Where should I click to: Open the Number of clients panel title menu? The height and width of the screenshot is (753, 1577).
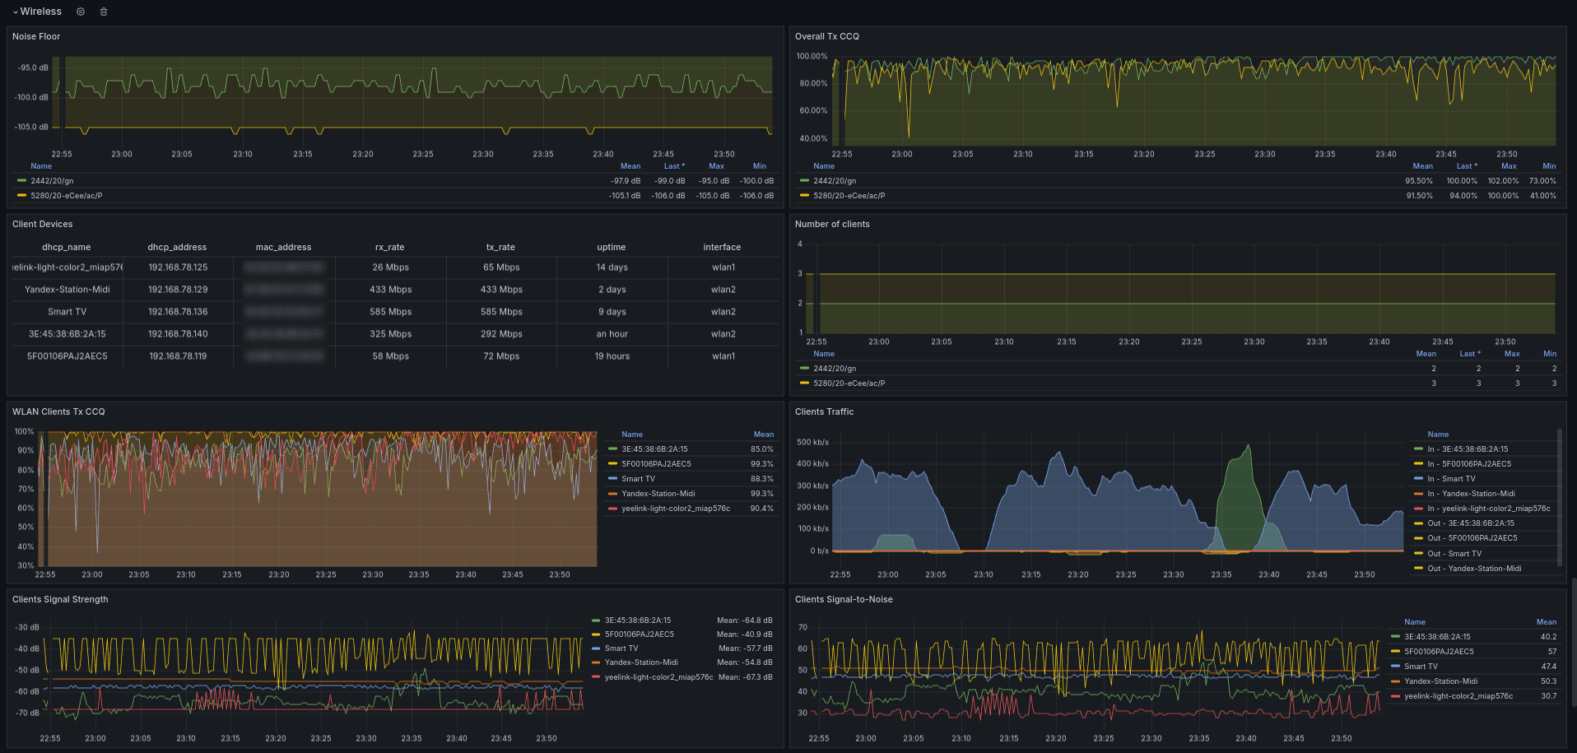point(832,224)
